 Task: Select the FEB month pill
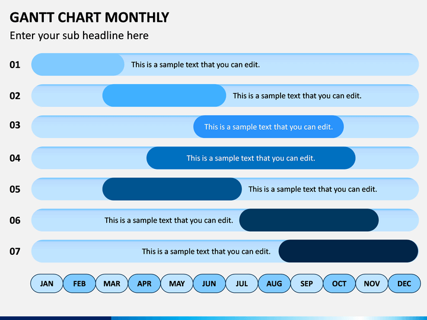tap(79, 283)
